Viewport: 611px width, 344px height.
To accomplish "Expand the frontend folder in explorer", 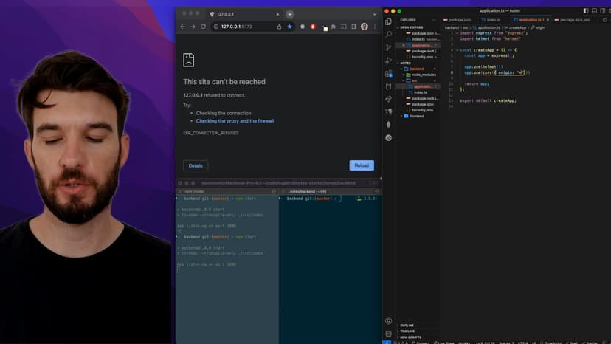I will pos(416,116).
